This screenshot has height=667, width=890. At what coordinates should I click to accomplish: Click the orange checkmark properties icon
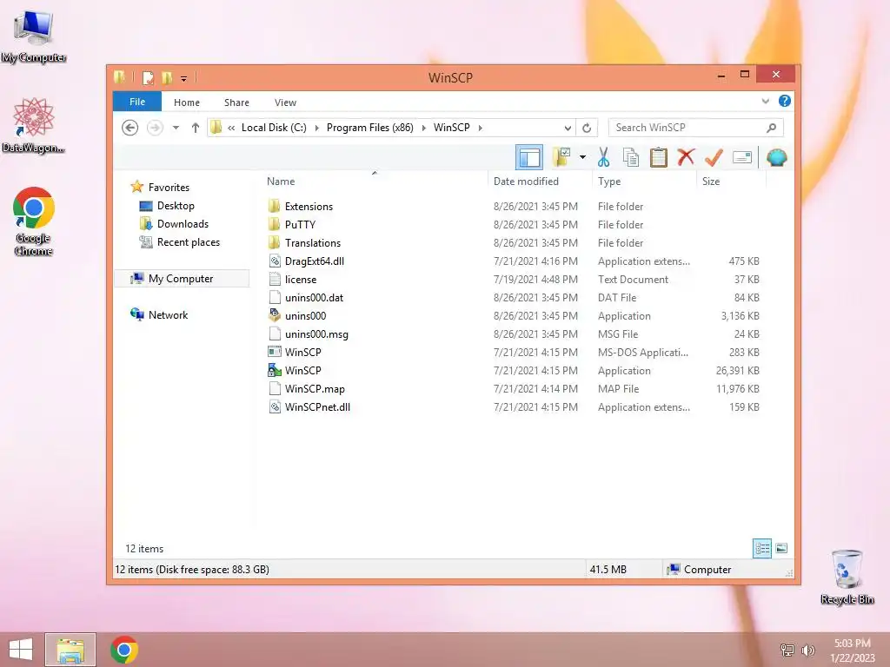coord(714,157)
